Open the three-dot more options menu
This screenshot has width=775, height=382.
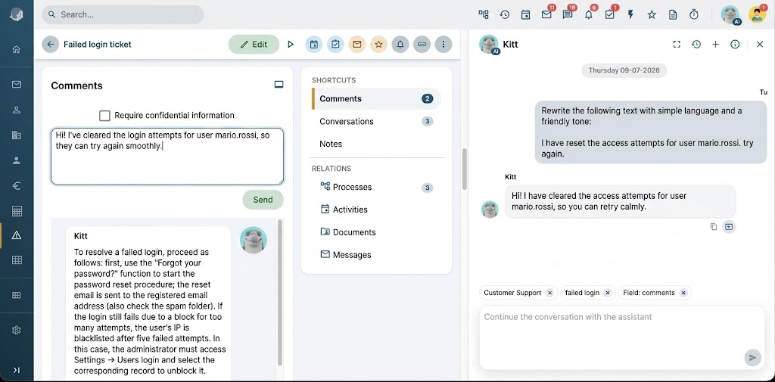444,45
